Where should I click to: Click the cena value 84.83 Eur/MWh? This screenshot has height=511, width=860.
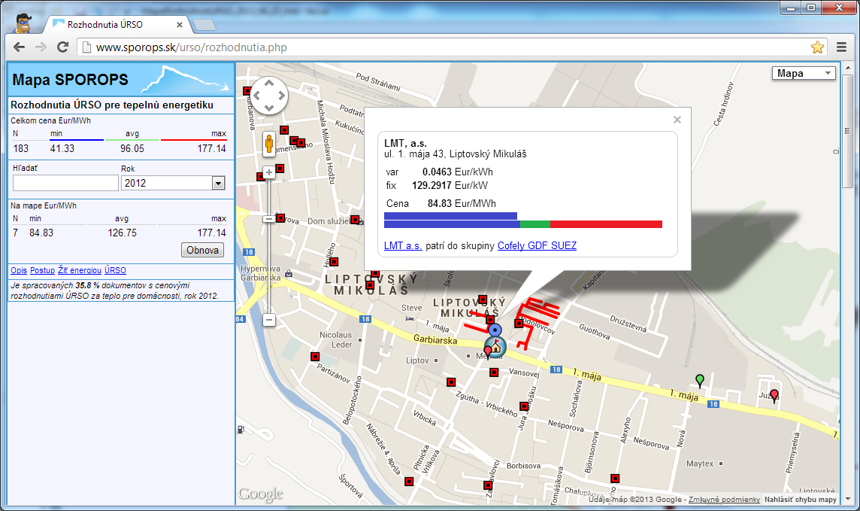pyautogui.click(x=462, y=204)
